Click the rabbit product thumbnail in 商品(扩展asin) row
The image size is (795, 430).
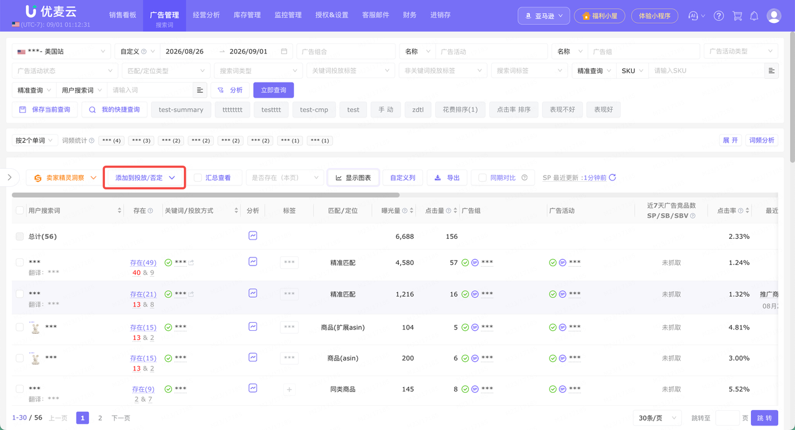(x=35, y=328)
